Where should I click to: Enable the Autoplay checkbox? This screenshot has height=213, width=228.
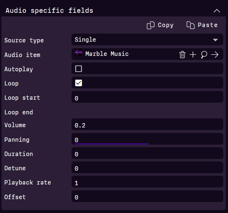click(78, 69)
